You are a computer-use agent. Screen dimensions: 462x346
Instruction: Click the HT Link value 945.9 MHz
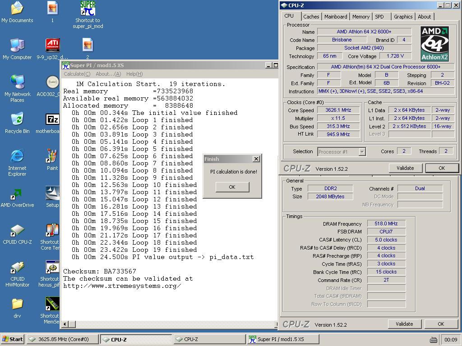click(338, 134)
